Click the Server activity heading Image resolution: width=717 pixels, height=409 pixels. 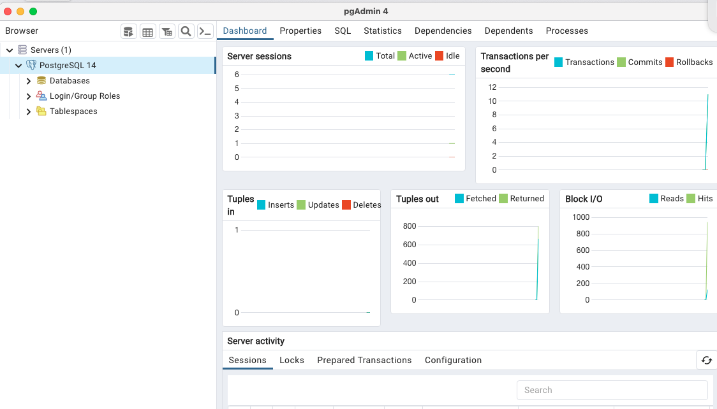pos(256,341)
